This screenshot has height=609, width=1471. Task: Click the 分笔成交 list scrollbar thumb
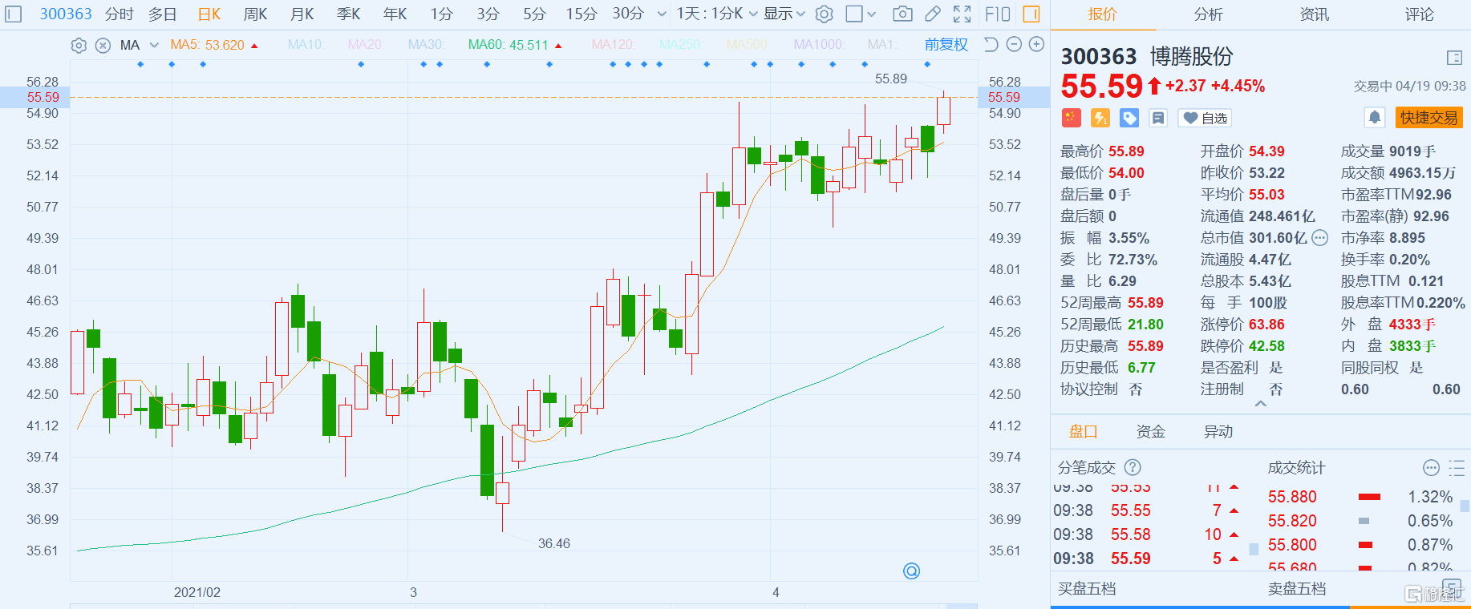tap(1254, 549)
